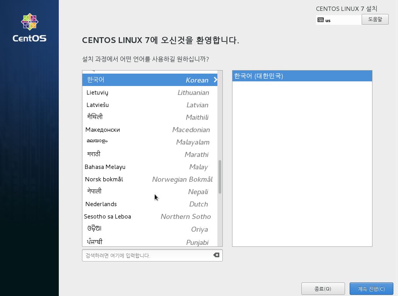Open the 도움말 help button
398x296 pixels.
point(375,19)
